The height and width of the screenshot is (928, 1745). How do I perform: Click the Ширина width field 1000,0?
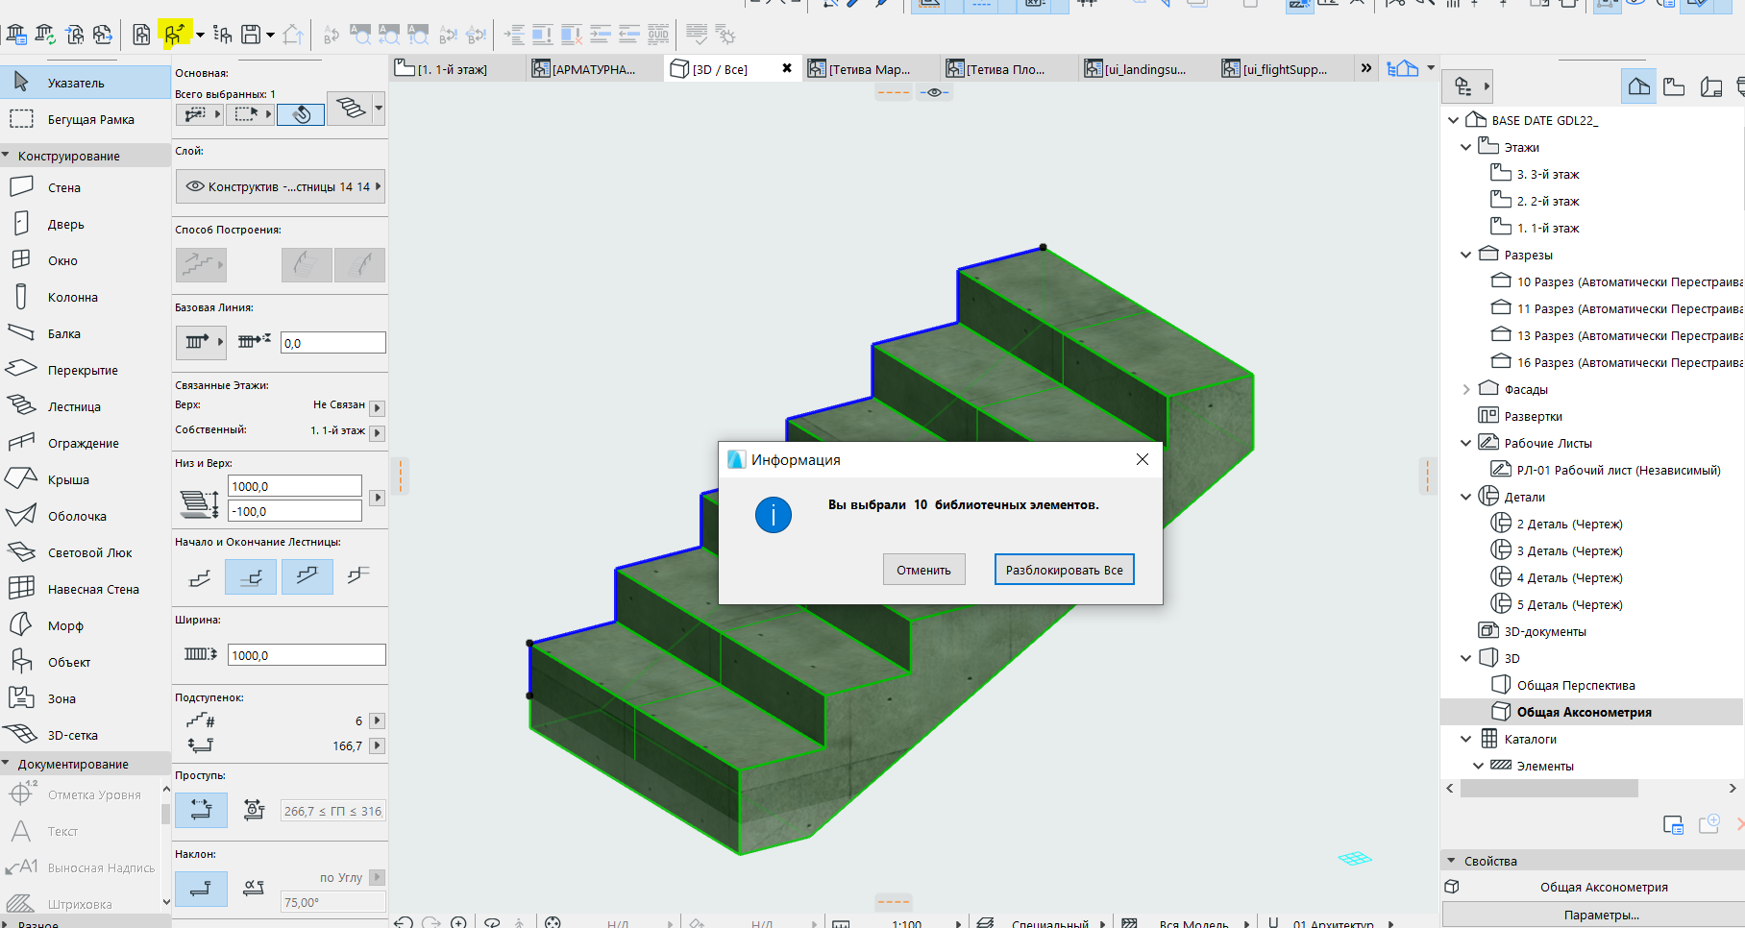[307, 655]
